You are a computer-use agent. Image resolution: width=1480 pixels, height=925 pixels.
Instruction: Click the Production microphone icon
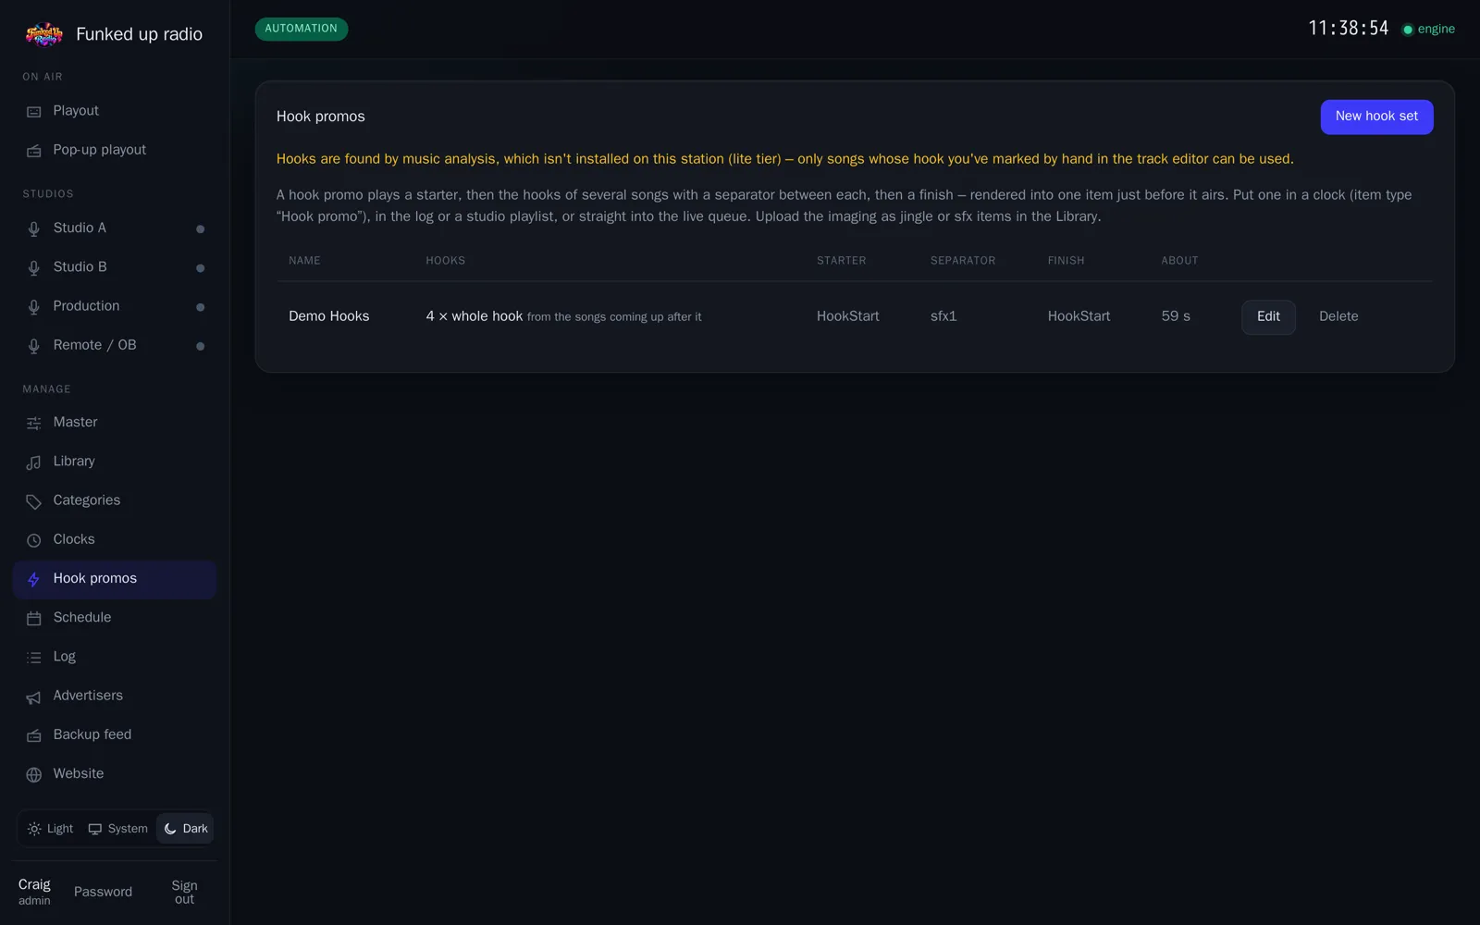[x=34, y=306]
